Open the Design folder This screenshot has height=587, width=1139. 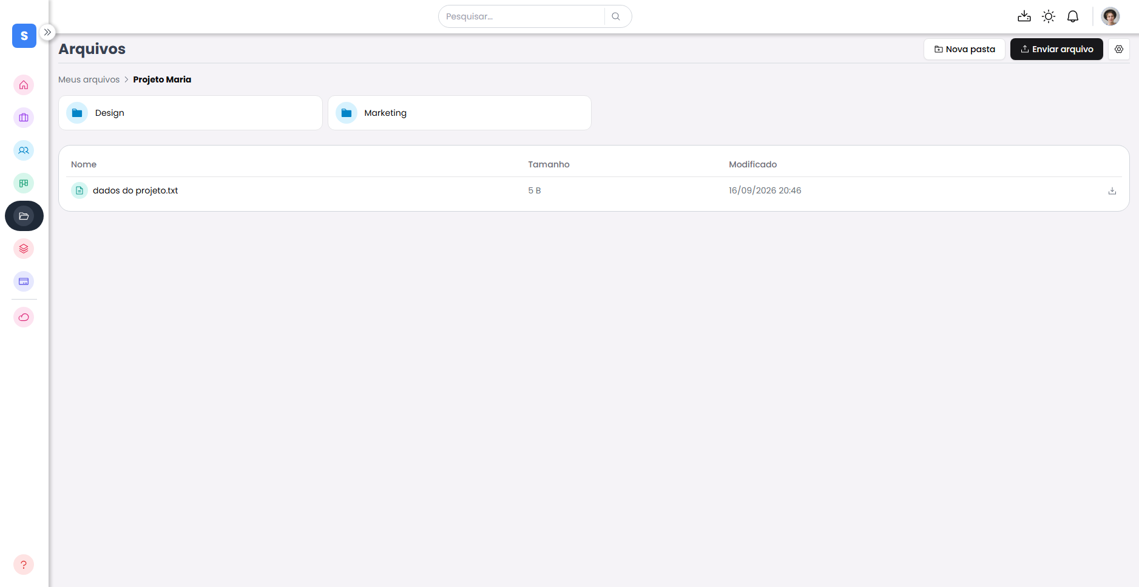click(x=191, y=113)
